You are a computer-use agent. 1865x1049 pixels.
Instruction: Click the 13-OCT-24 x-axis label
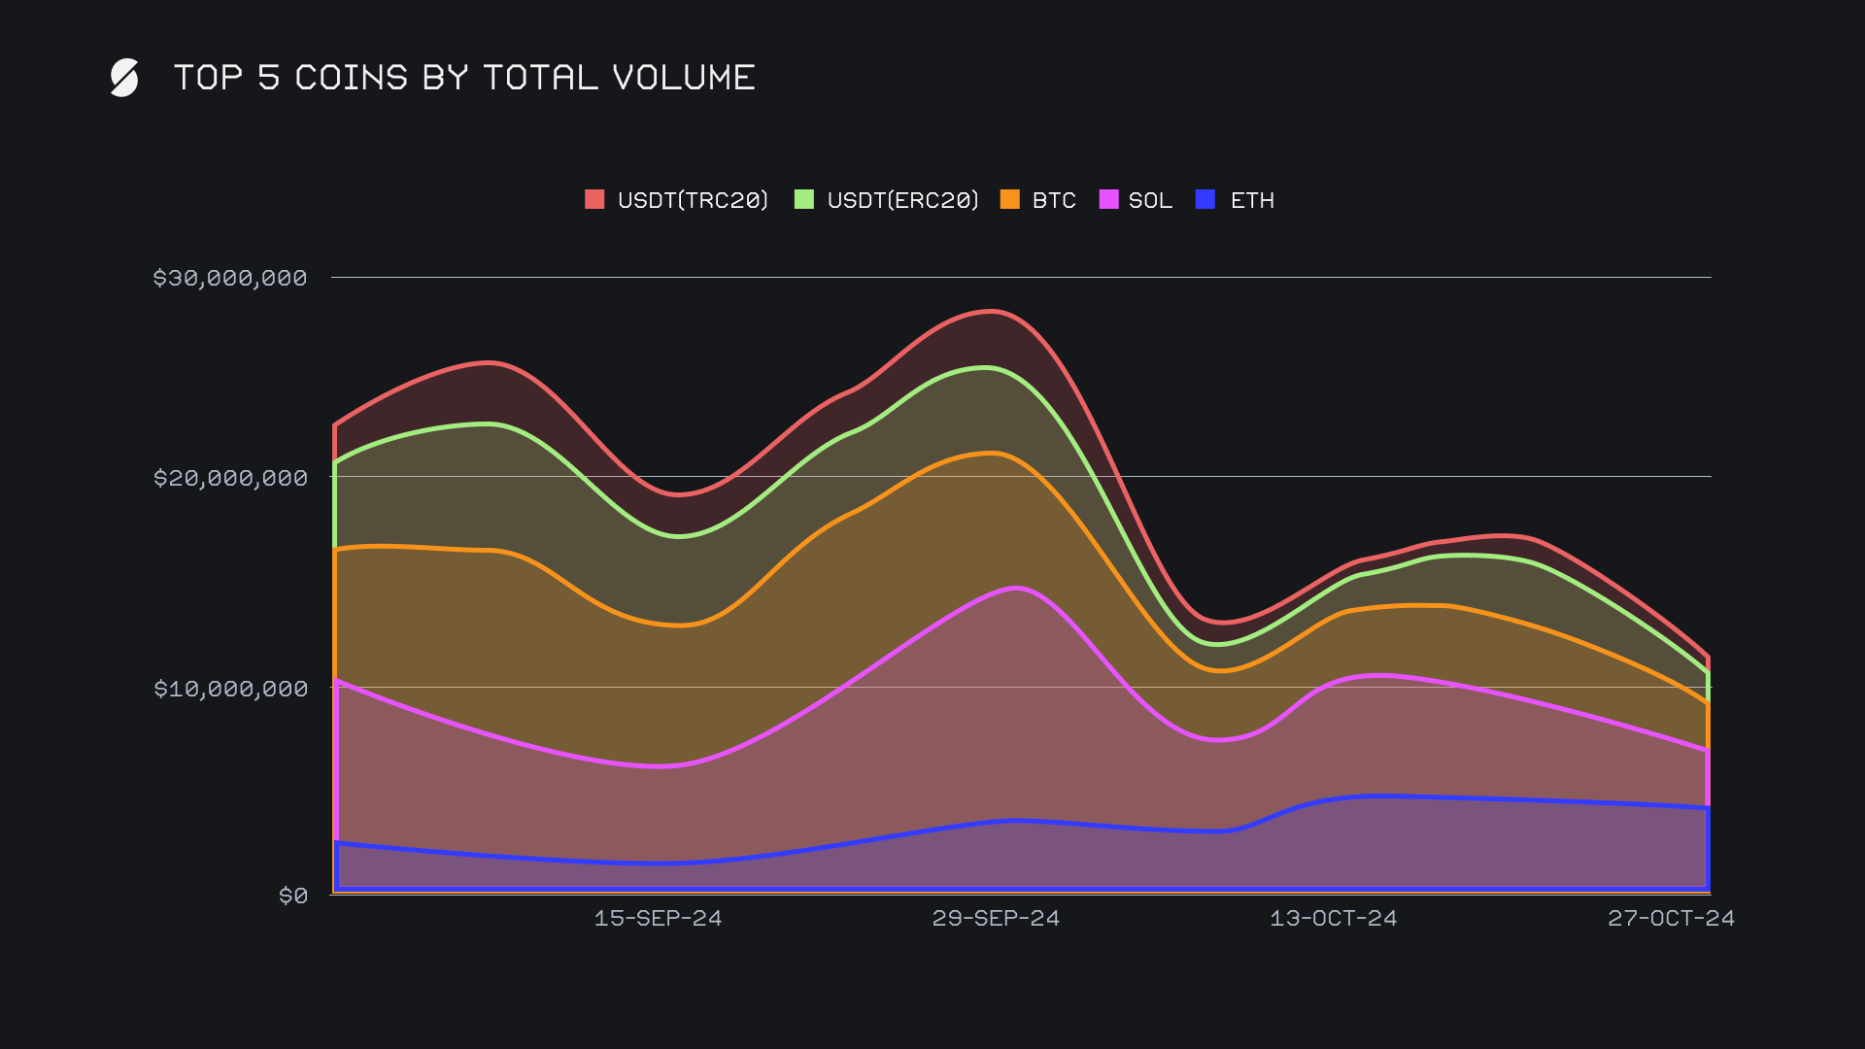1333,918
